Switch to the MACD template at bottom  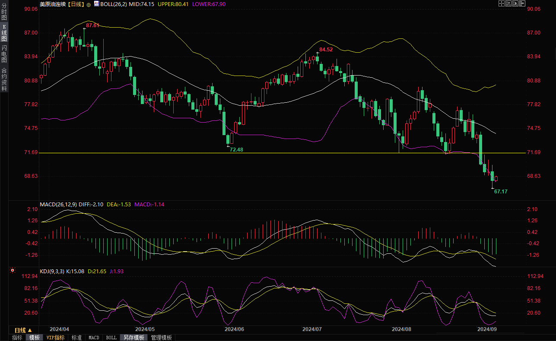click(94, 338)
